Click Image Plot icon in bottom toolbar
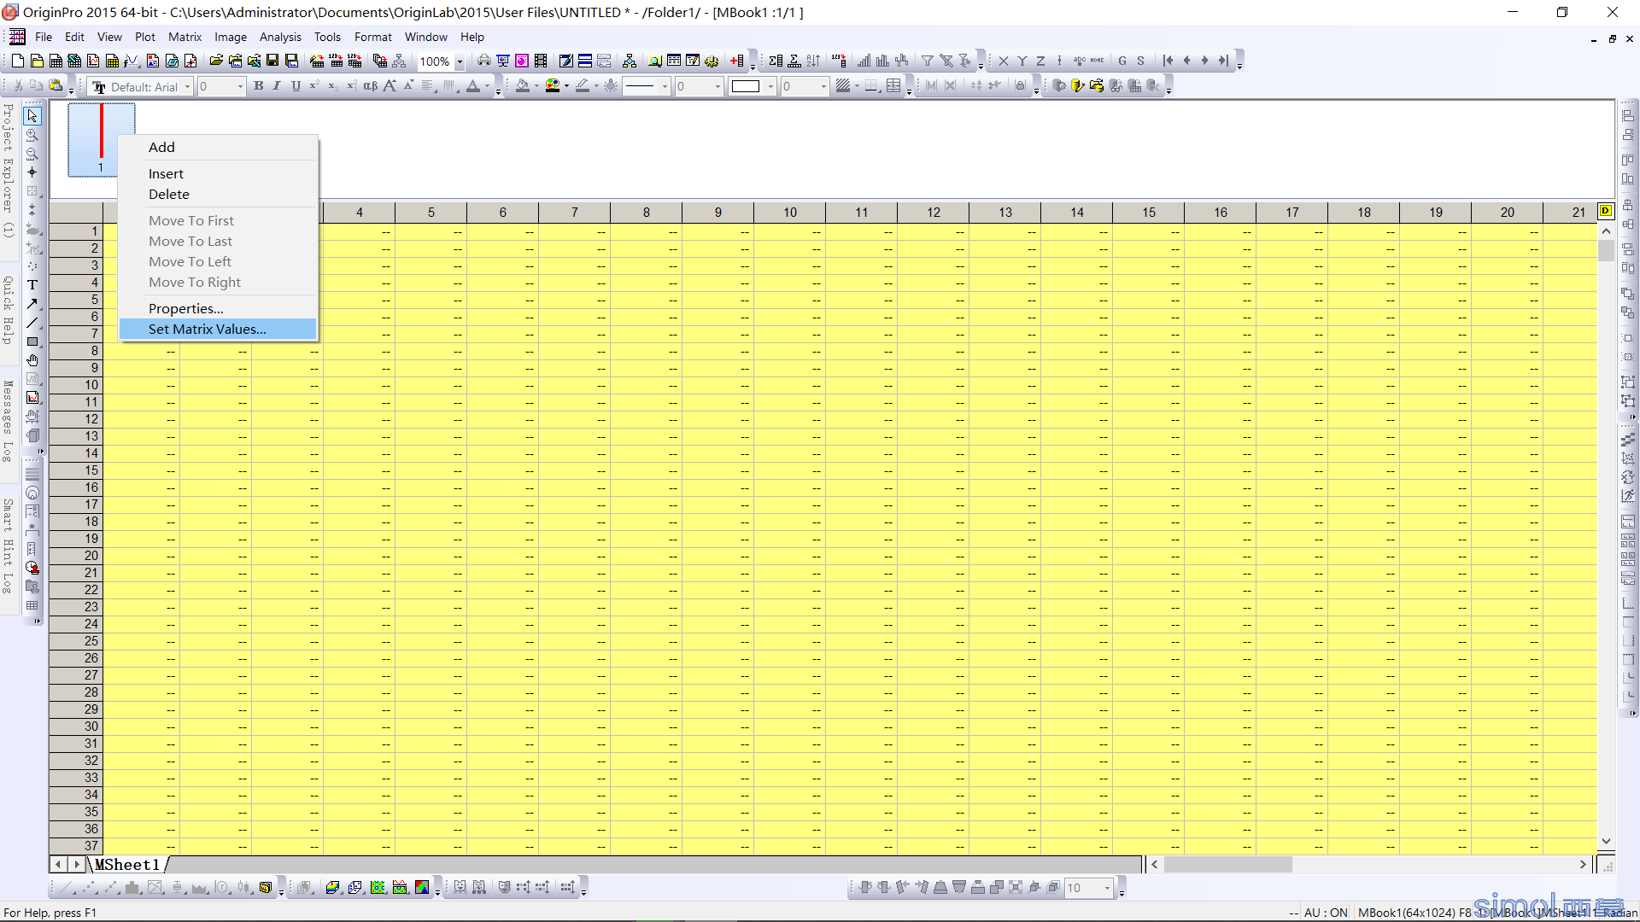The width and height of the screenshot is (1640, 922). (422, 888)
